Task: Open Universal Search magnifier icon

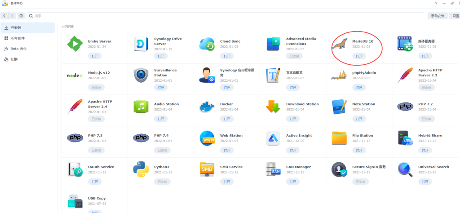Action: pyautogui.click(x=405, y=169)
